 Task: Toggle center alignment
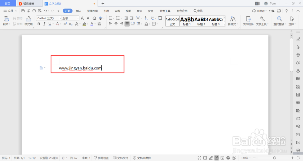click(116, 24)
